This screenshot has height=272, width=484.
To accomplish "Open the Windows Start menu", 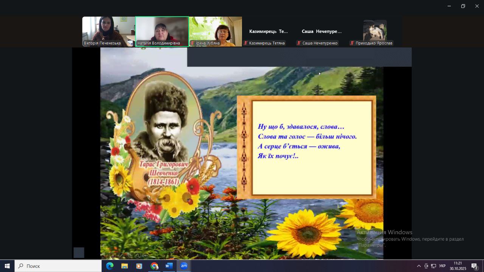I will [x=7, y=266].
